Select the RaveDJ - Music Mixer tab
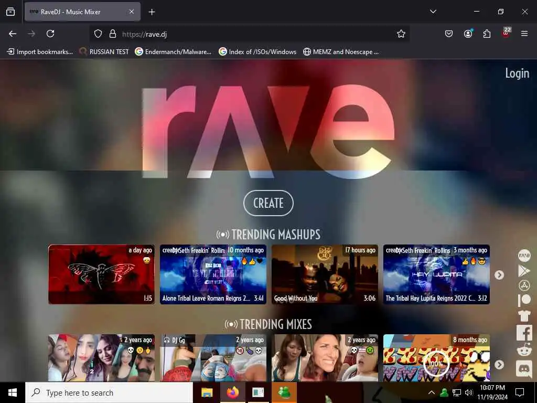This screenshot has height=403, width=537. point(82,12)
